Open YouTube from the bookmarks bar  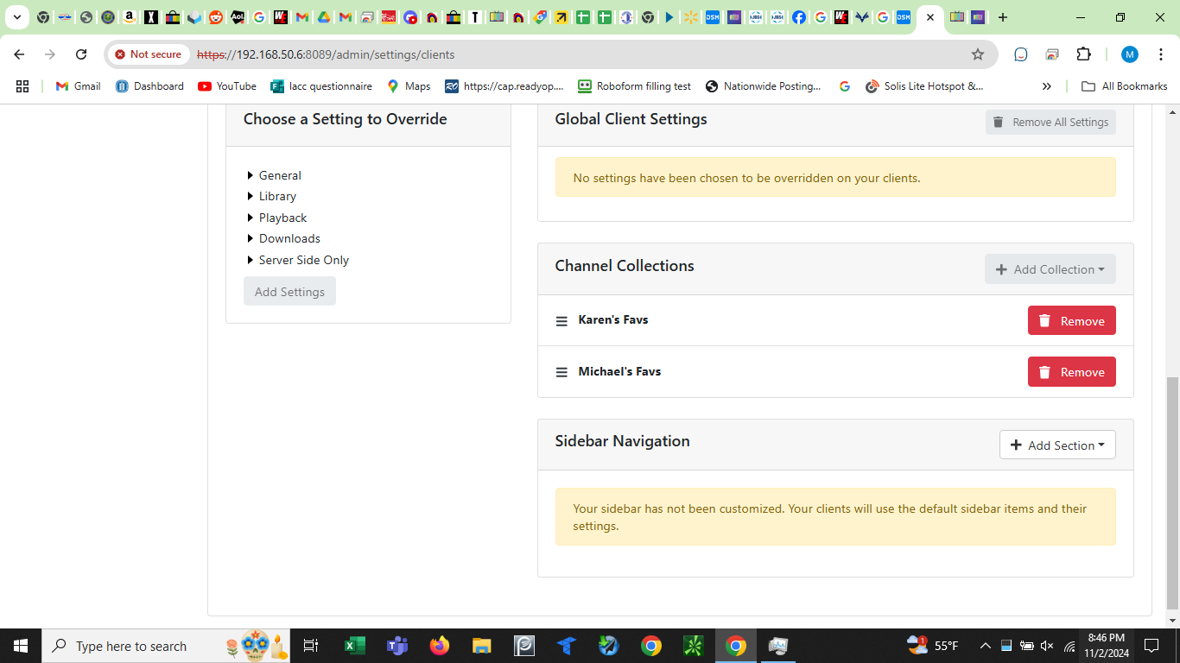pyautogui.click(x=227, y=86)
